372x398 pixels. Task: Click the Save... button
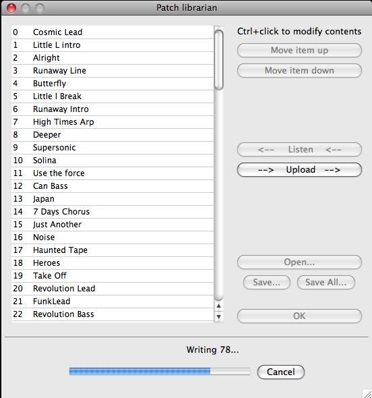(x=266, y=282)
